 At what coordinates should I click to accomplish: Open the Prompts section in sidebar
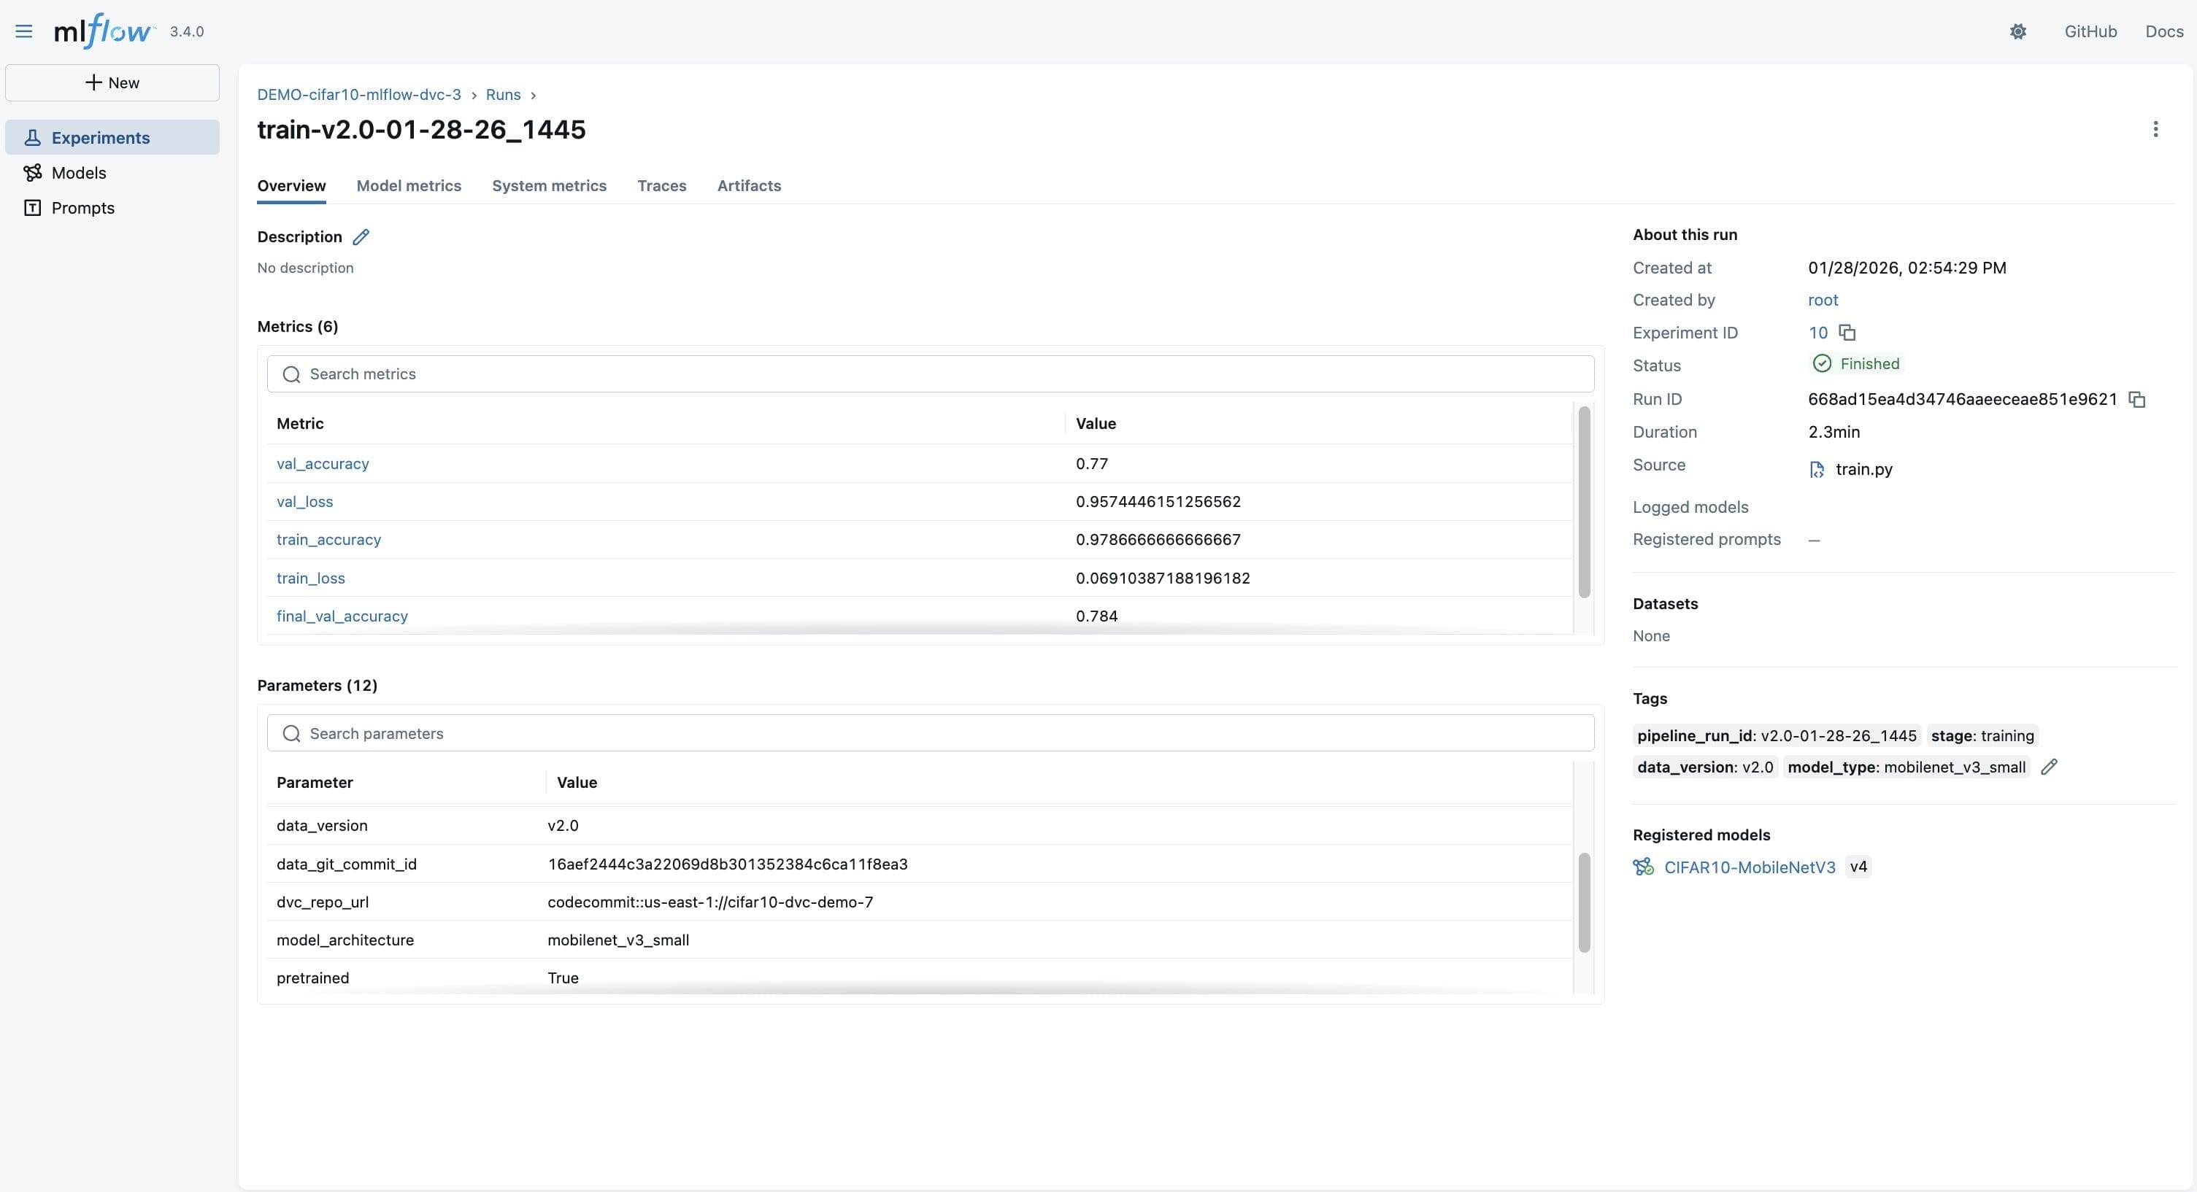click(x=84, y=207)
